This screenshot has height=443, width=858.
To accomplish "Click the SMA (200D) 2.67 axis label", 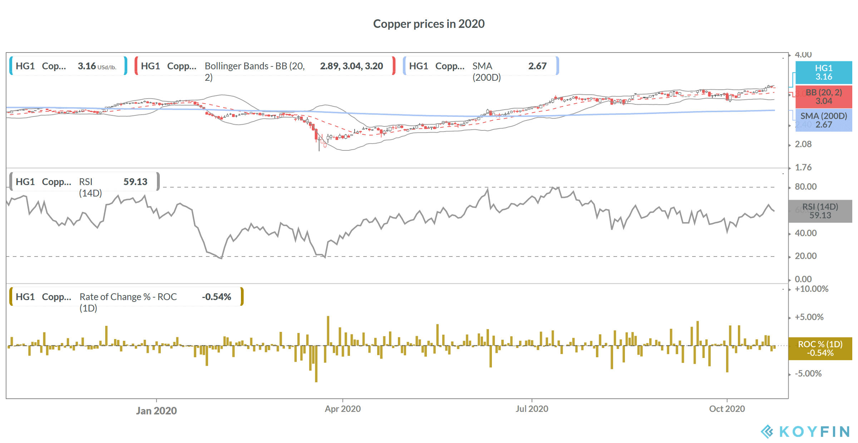I will 824,120.
